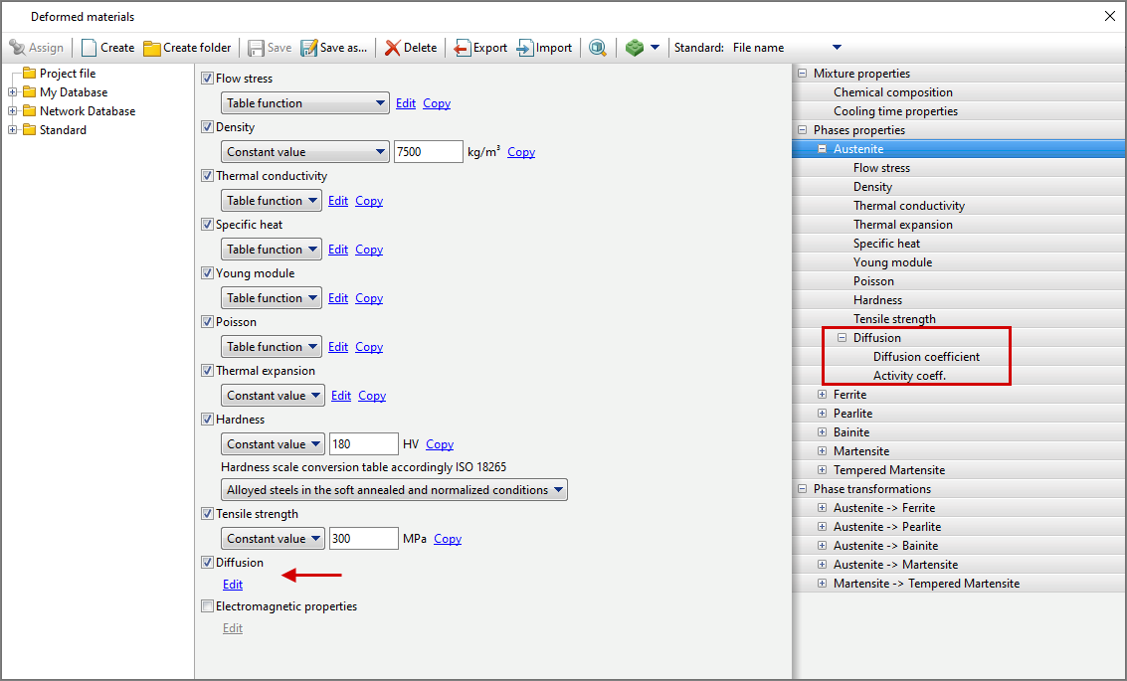
Task: Click the red Delete icon
Action: (393, 48)
